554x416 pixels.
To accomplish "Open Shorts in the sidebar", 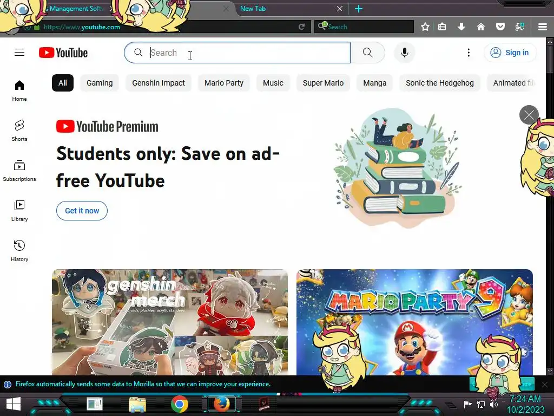I will (19, 131).
